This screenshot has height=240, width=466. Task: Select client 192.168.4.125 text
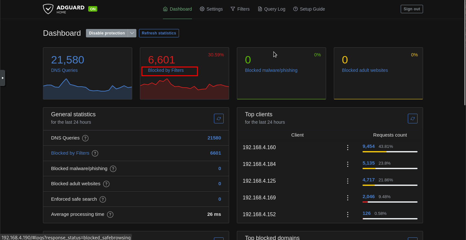[259, 181]
